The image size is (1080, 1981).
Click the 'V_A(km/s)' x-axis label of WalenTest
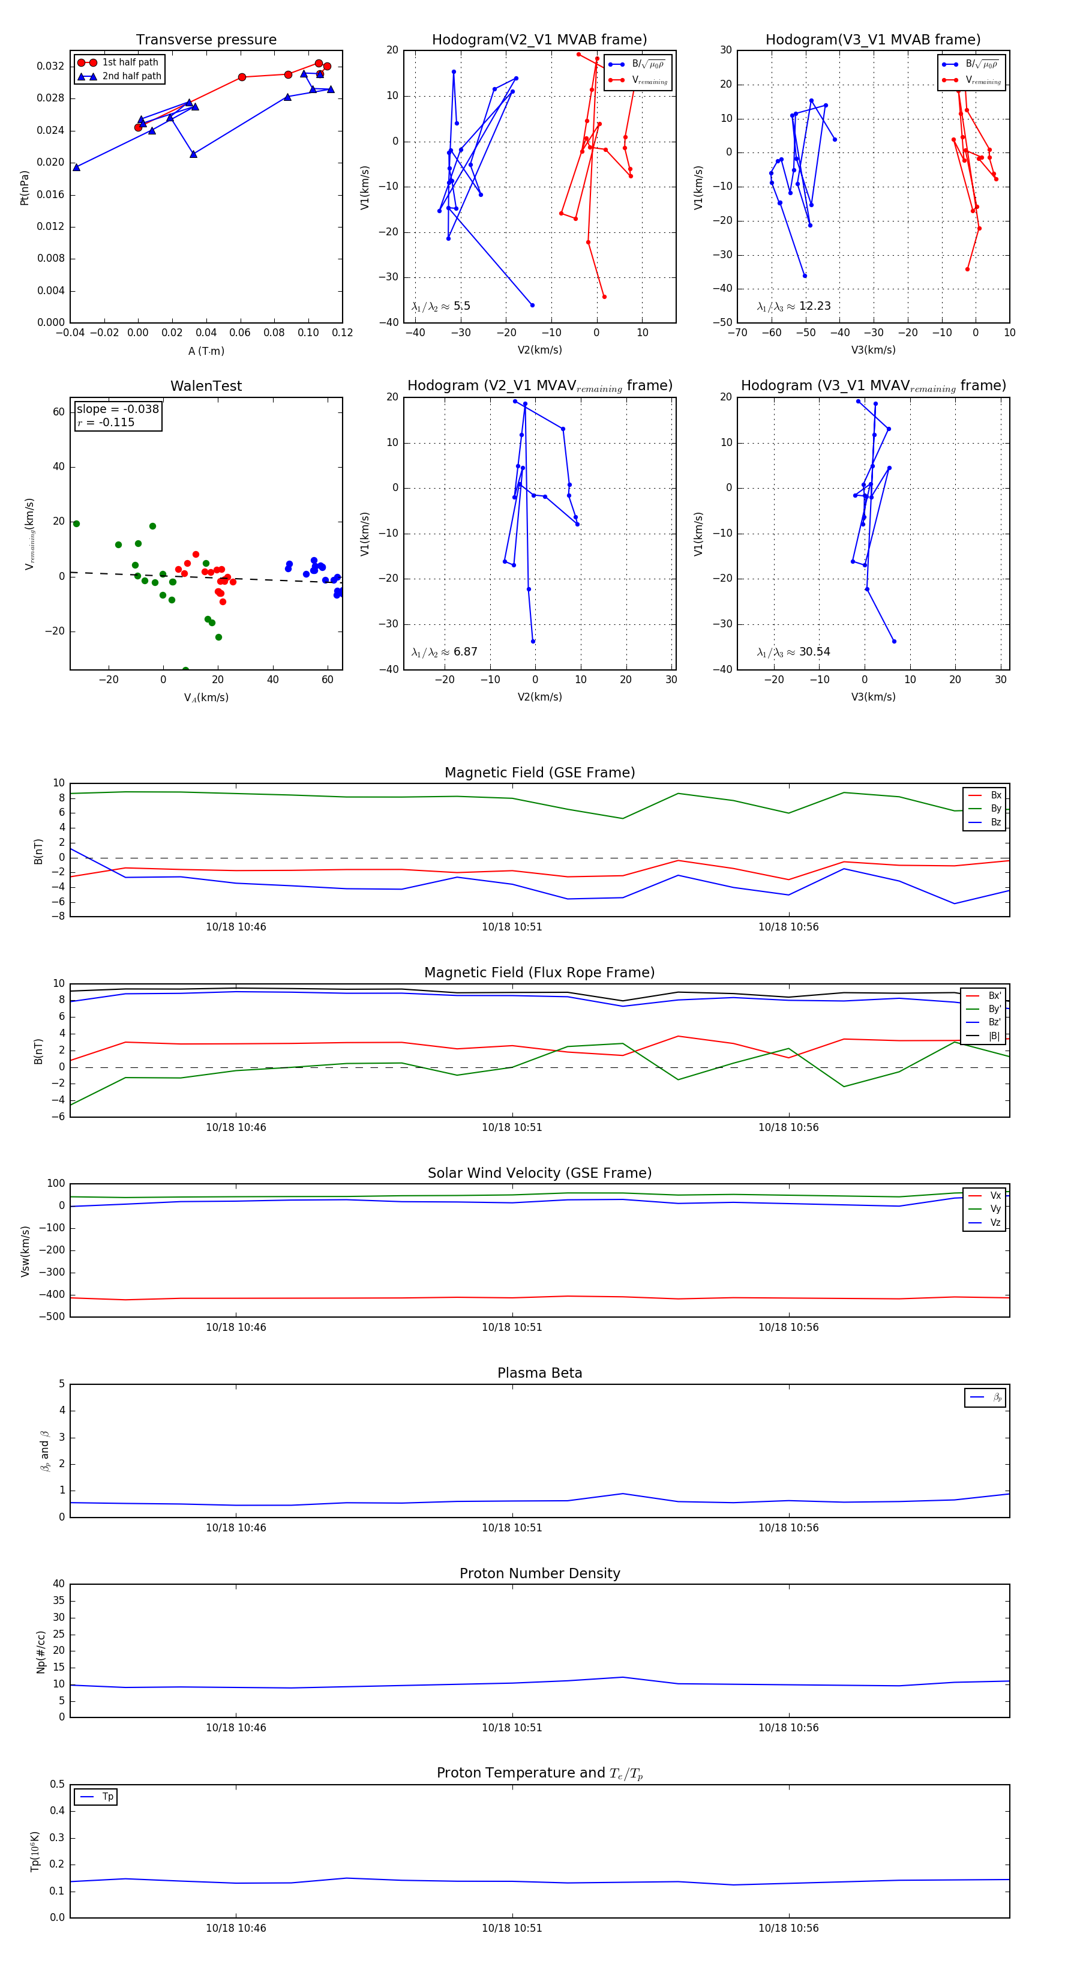[206, 698]
